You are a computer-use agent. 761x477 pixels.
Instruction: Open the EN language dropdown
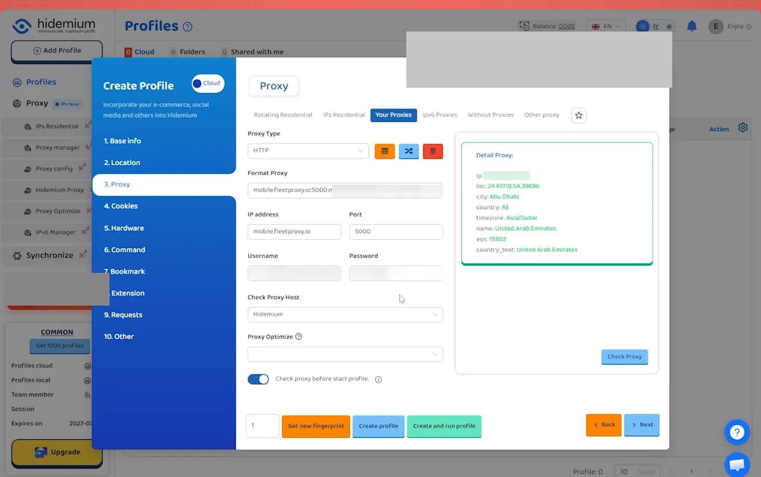pyautogui.click(x=606, y=26)
